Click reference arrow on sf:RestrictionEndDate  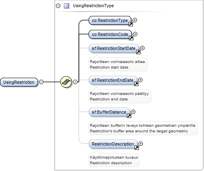(136, 84)
